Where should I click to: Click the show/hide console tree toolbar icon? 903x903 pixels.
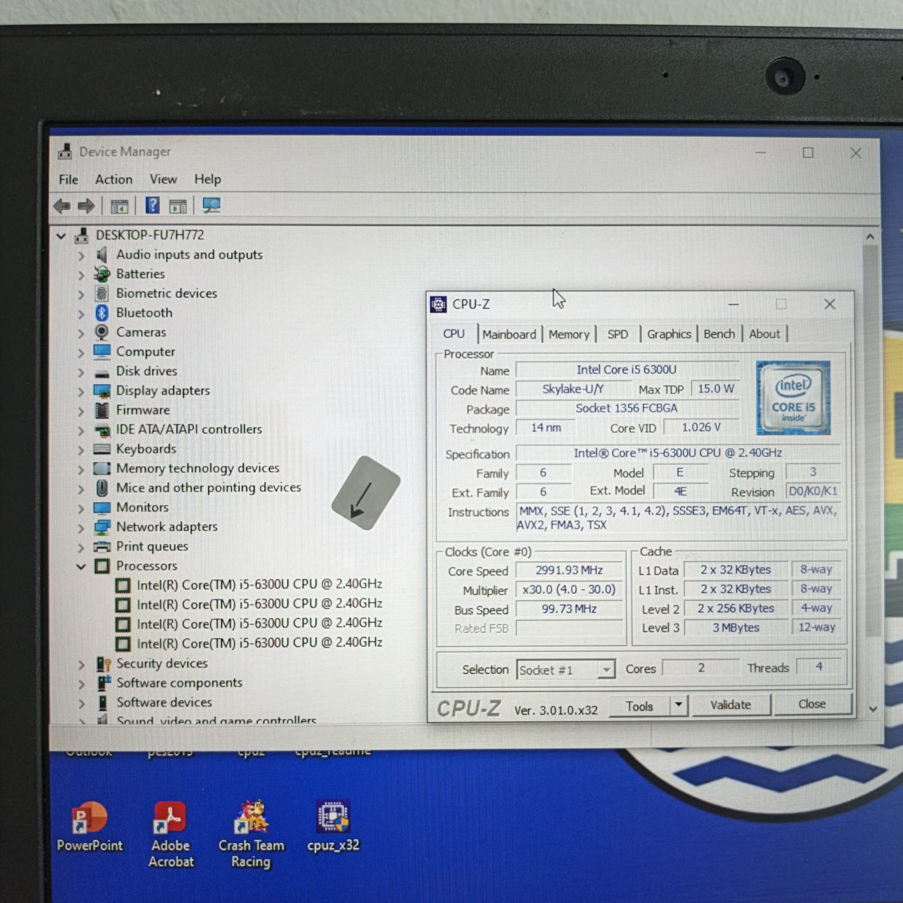pos(119,207)
